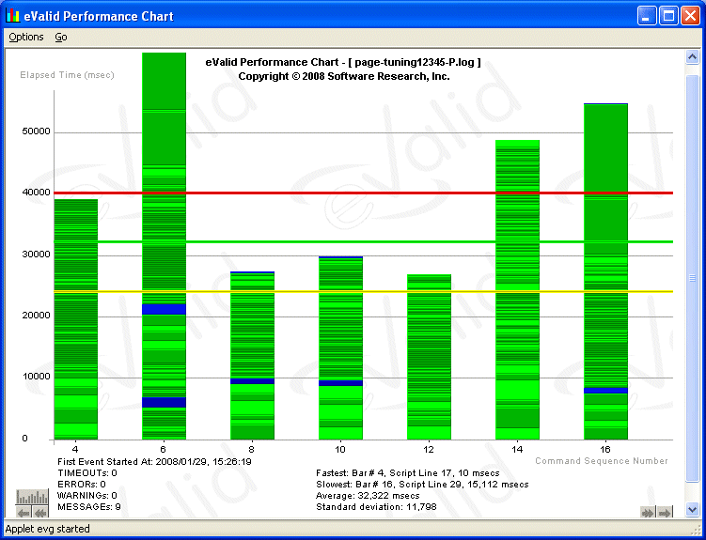Screen dimensions: 706x540
Task: Close the eValid Performance Chart window
Action: [x=690, y=16]
